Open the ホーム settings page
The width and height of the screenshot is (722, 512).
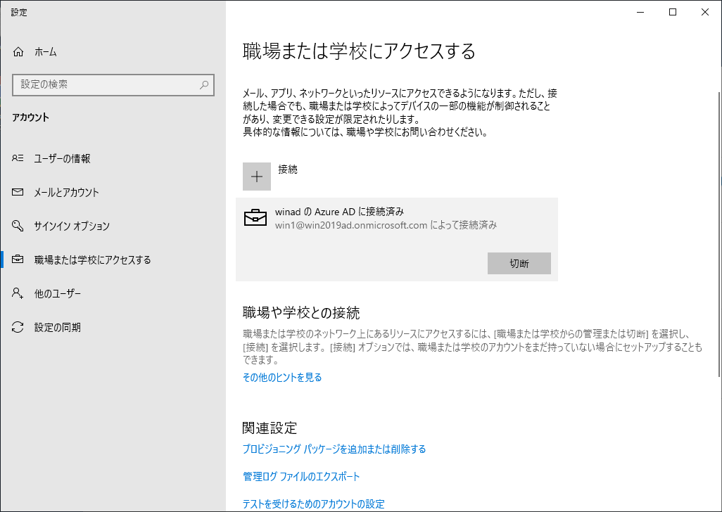click(113, 52)
